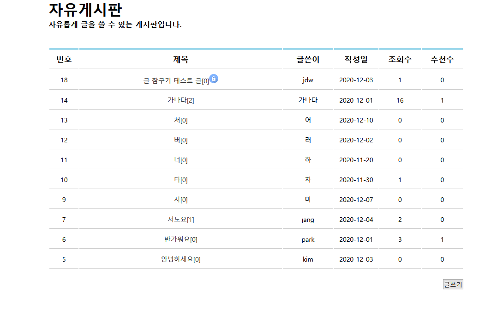Click recommend count 1 in park's row
The width and height of the screenshot is (503, 312).
[442, 239]
